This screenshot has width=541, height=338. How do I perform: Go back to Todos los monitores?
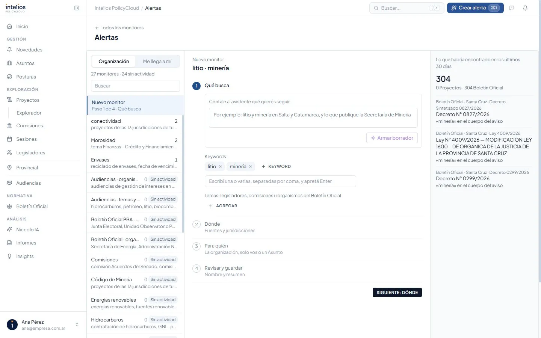coord(119,28)
